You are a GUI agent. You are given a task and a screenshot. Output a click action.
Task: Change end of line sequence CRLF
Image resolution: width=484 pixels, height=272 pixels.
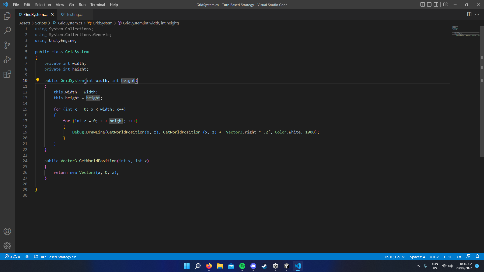(x=448, y=257)
